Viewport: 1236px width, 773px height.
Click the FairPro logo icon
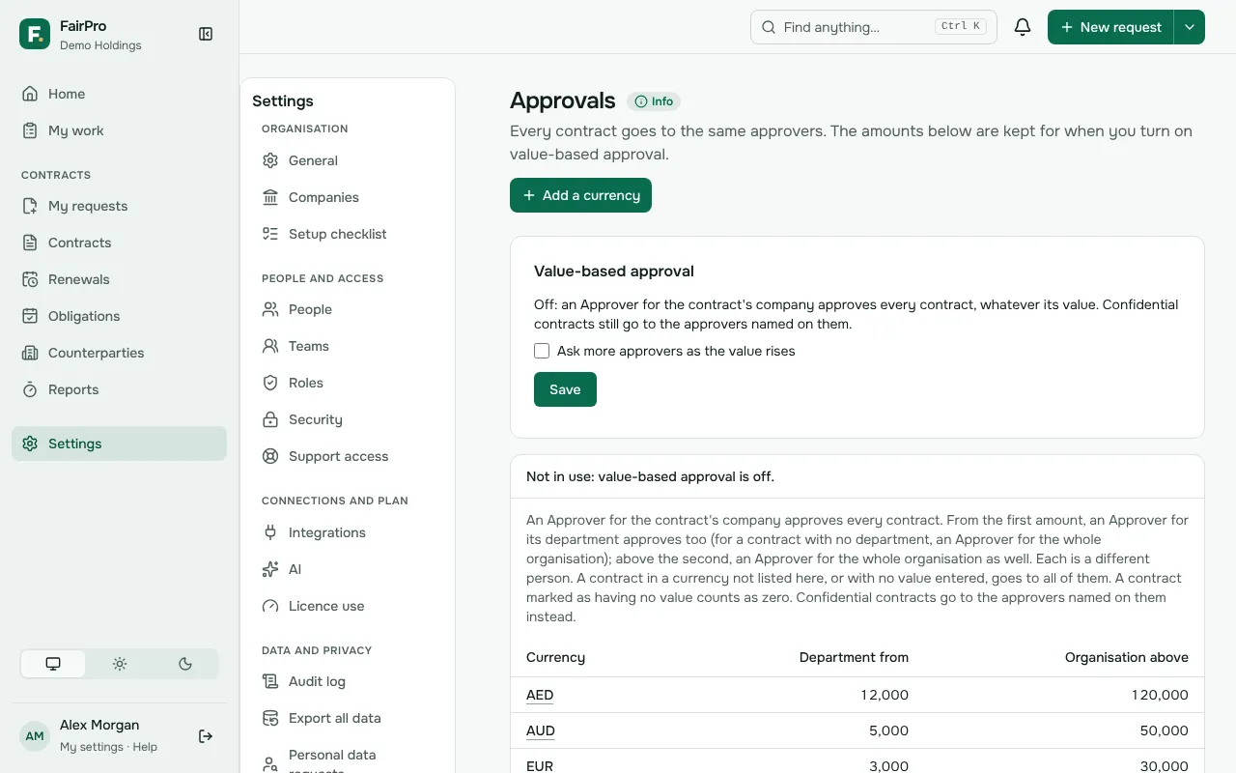(35, 34)
